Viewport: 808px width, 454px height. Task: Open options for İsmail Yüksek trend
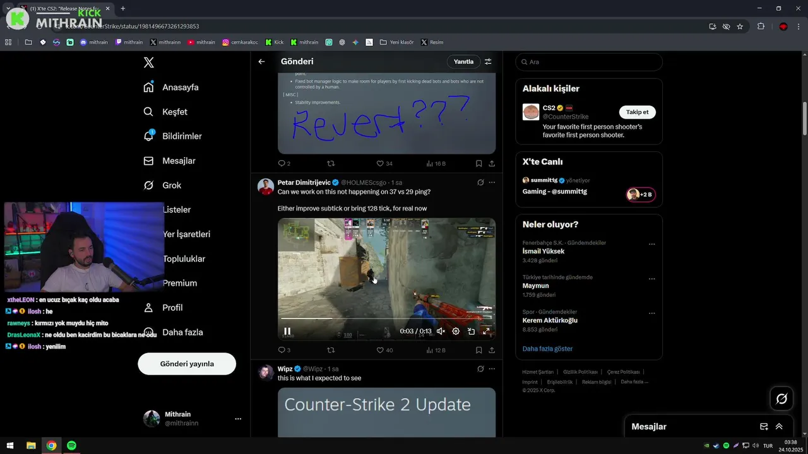(651, 245)
